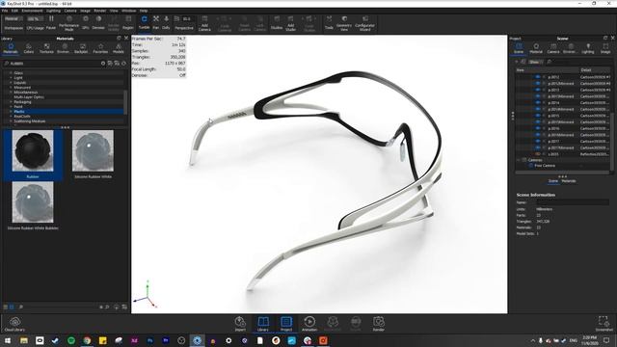Expand the Light material folder
The width and height of the screenshot is (617, 347).
pyautogui.click(x=11, y=78)
